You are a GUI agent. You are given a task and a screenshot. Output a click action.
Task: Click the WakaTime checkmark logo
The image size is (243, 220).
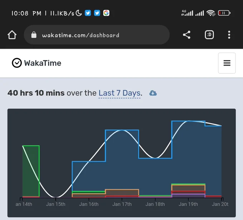17,63
